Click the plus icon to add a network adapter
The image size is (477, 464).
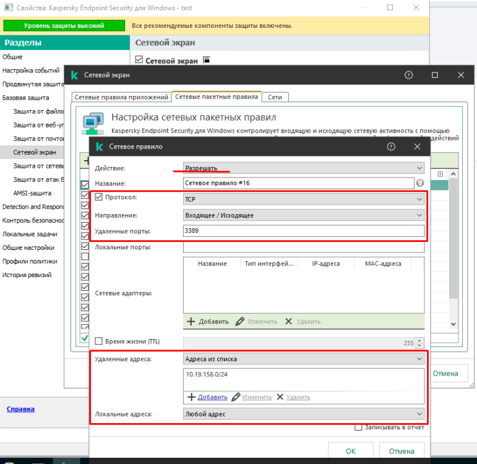pyautogui.click(x=191, y=322)
